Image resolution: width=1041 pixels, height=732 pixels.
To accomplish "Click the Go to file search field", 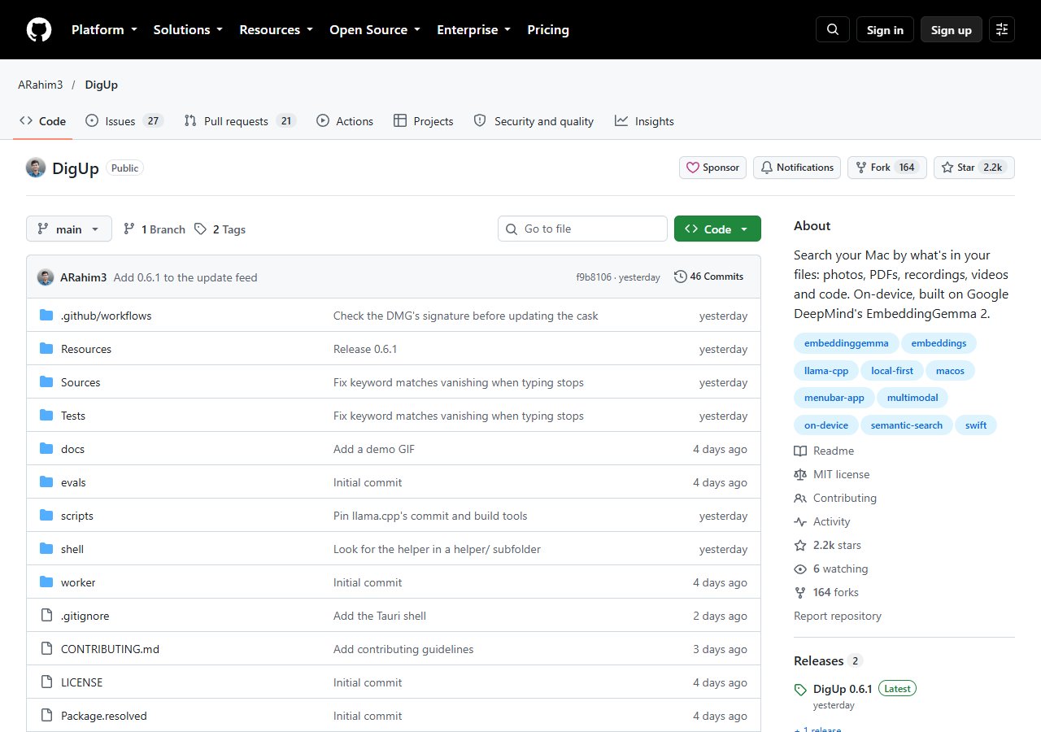I will coord(582,229).
